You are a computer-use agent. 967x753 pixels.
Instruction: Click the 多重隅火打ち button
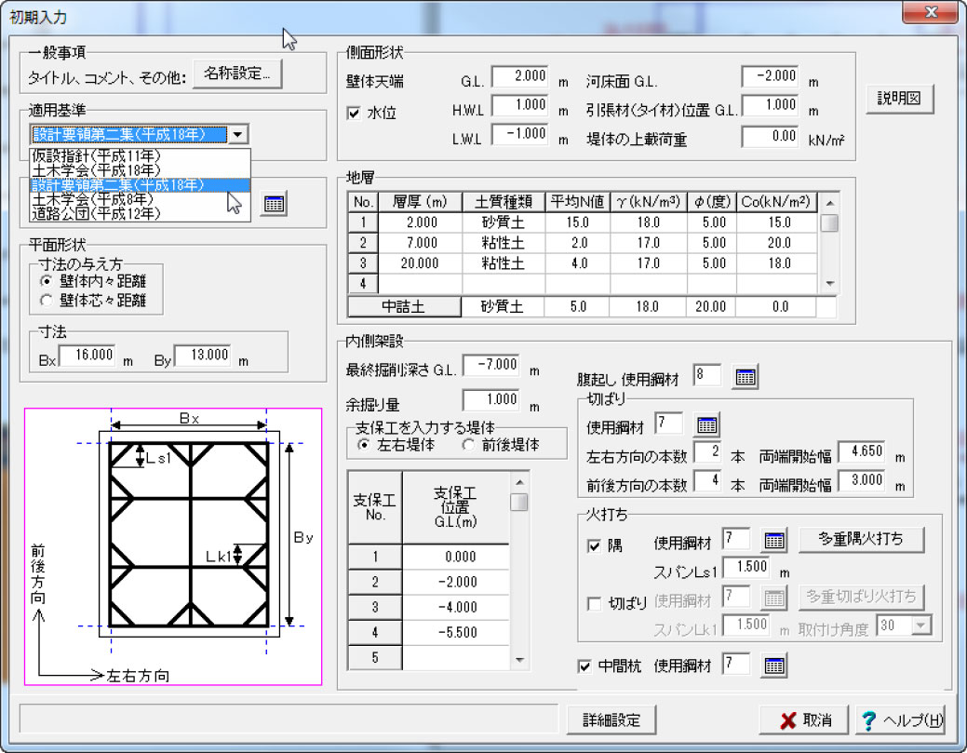(x=862, y=539)
